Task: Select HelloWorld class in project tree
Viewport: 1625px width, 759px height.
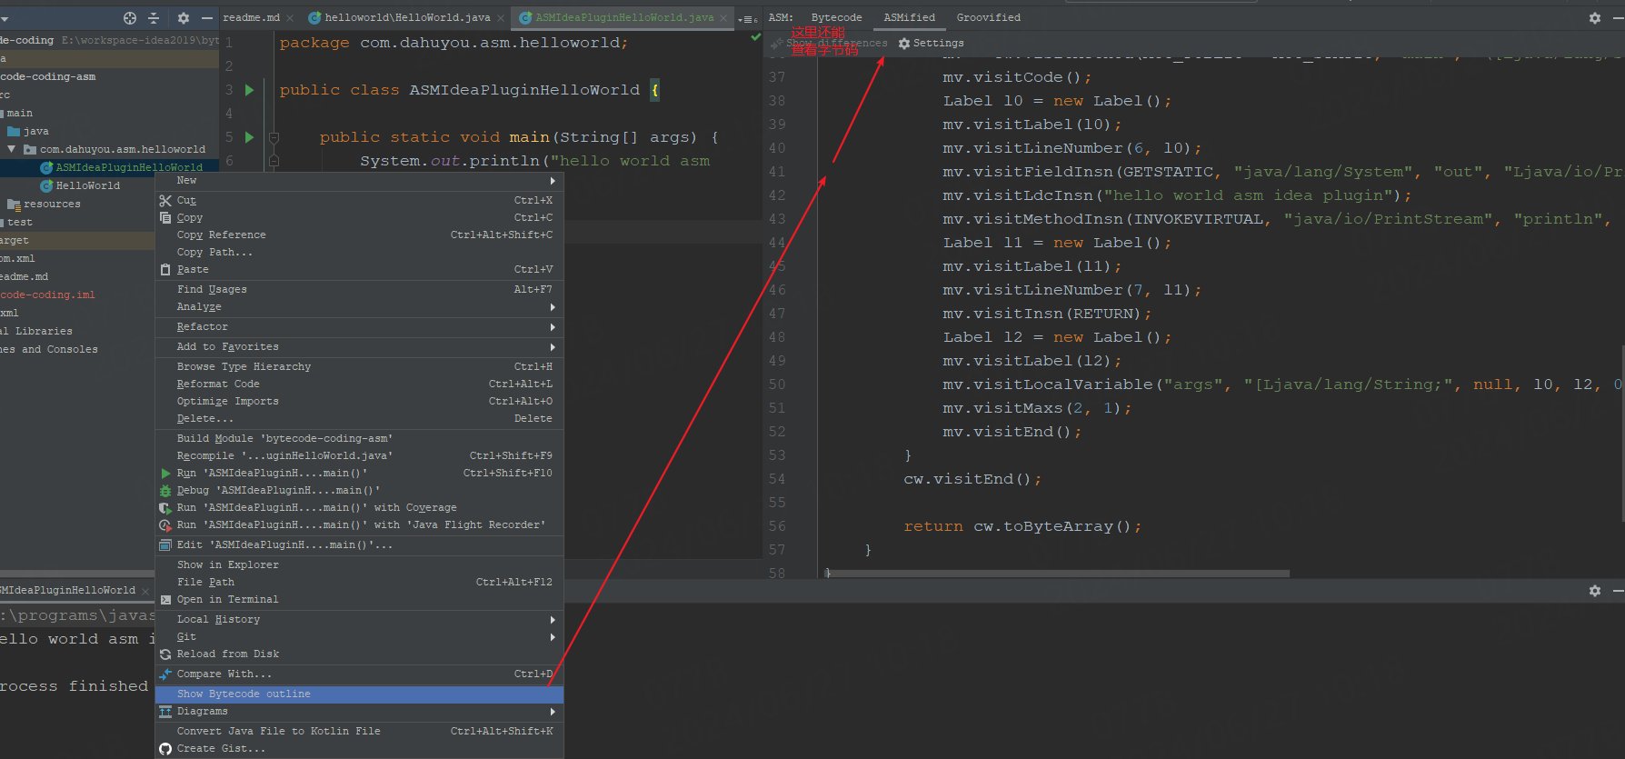Action: click(x=87, y=185)
